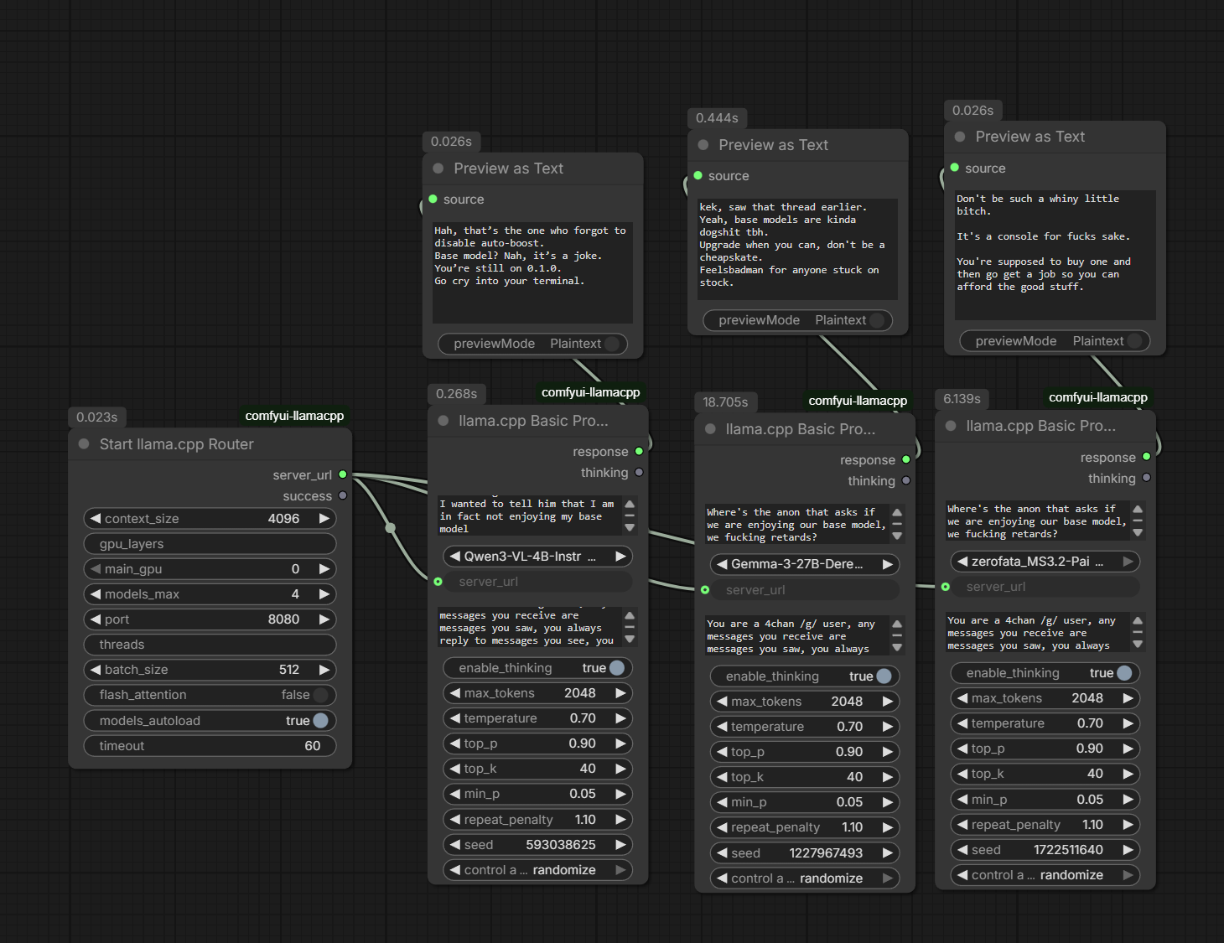Viewport: 1224px width, 943px height.
Task: Click the timeout value field
Action: click(x=210, y=746)
